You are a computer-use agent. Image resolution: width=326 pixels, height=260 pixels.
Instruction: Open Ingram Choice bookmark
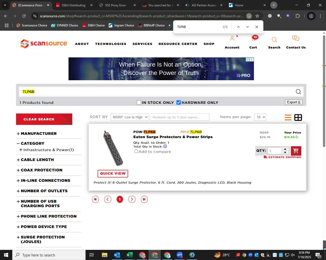pos(121,25)
